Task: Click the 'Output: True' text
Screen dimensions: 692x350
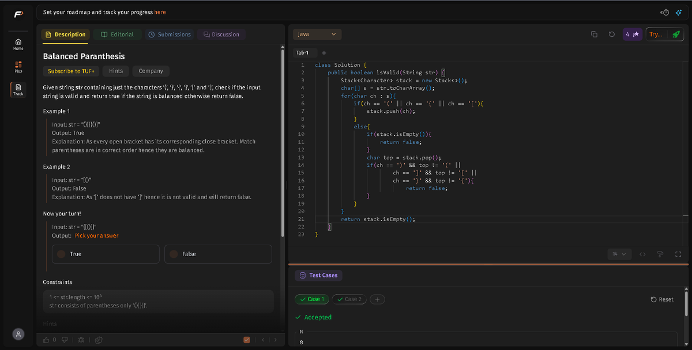Action: [x=68, y=132]
